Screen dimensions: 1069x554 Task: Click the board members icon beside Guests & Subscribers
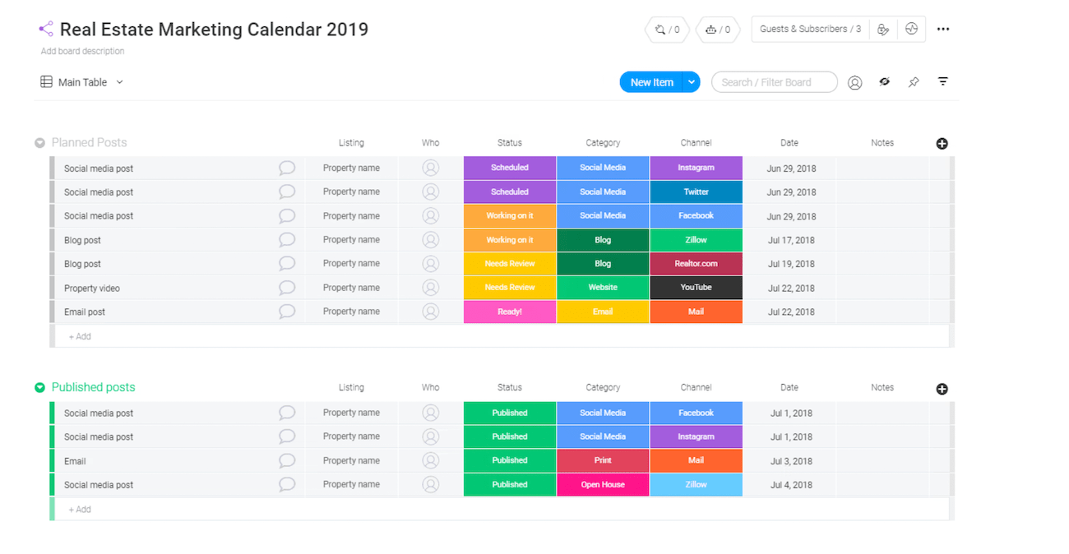[x=883, y=29]
